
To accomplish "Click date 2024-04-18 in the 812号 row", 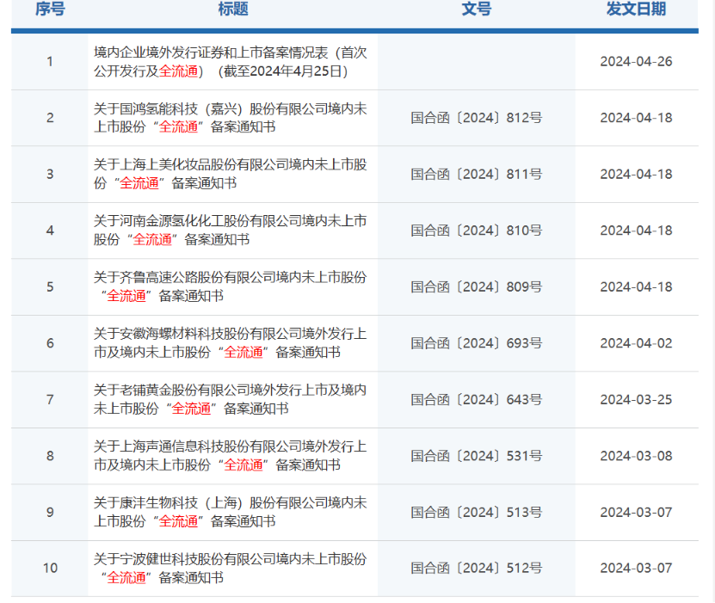I will tap(636, 118).
